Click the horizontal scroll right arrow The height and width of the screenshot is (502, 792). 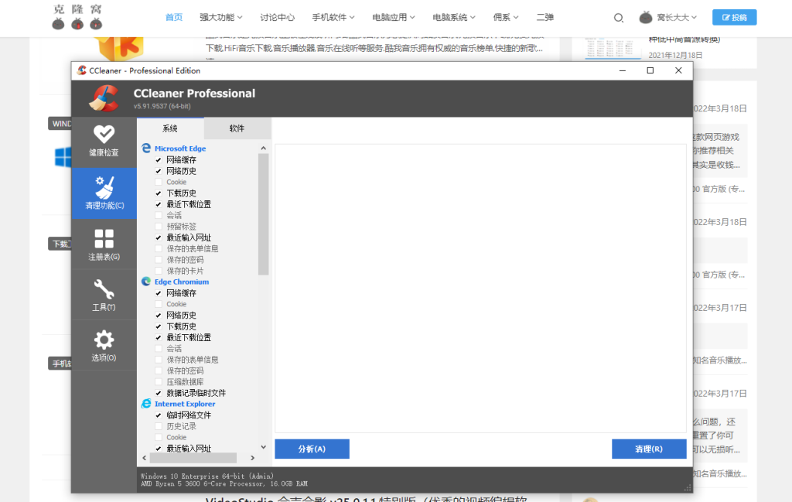point(253,458)
